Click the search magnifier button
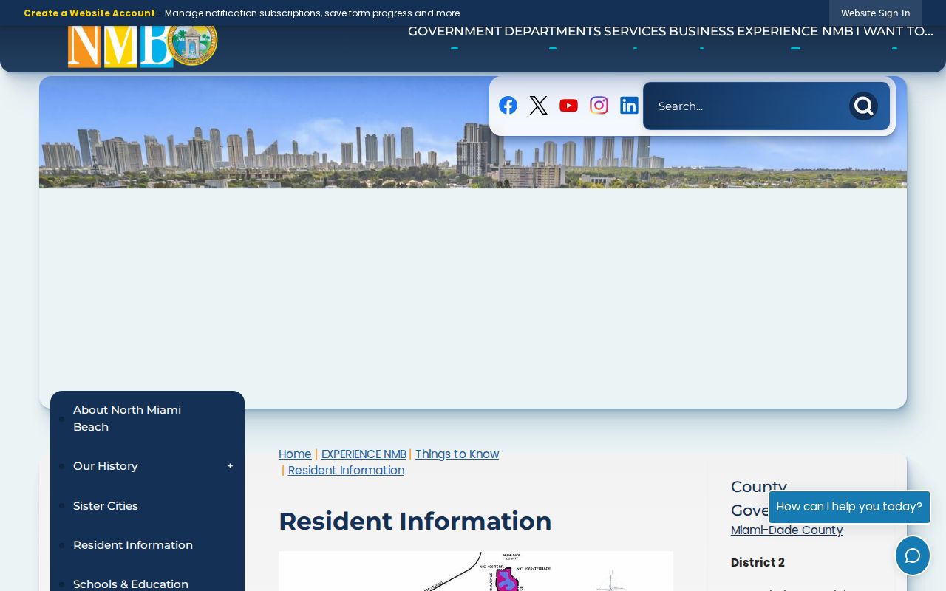The image size is (946, 591). (x=863, y=106)
